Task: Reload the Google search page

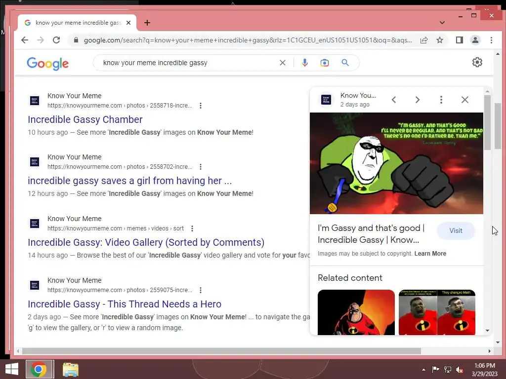Action: [x=56, y=40]
